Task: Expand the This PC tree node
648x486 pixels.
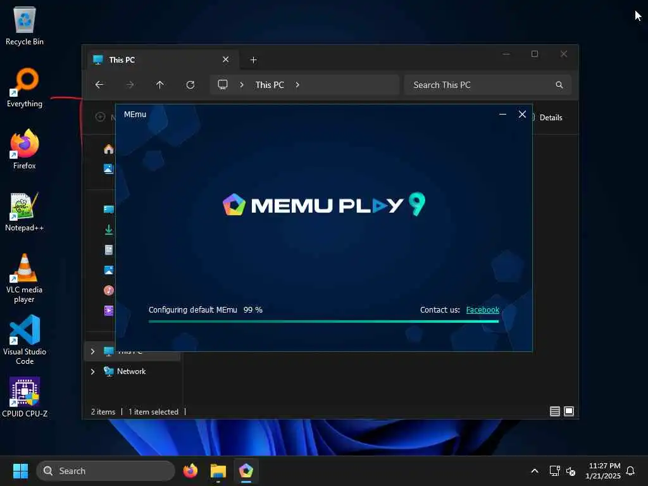Action: click(92, 351)
